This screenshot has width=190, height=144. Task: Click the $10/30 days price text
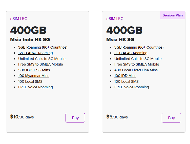pyautogui.click(x=22, y=117)
